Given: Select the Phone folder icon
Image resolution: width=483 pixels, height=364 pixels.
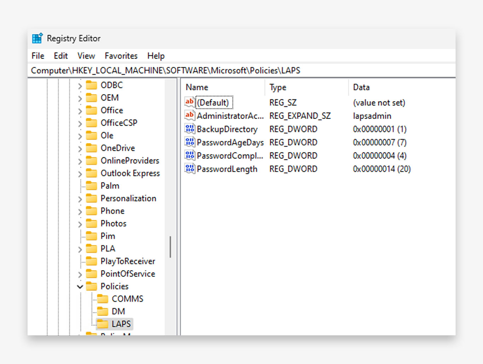Looking at the screenshot, I should coord(92,211).
